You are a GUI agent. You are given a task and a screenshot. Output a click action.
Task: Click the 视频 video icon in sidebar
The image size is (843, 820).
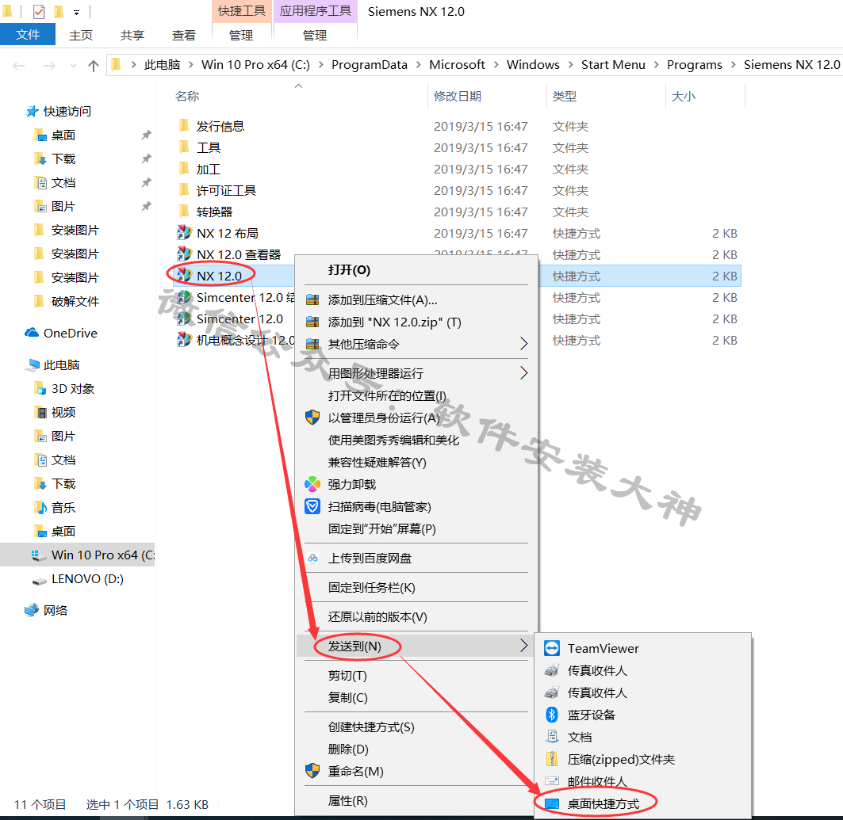40,412
